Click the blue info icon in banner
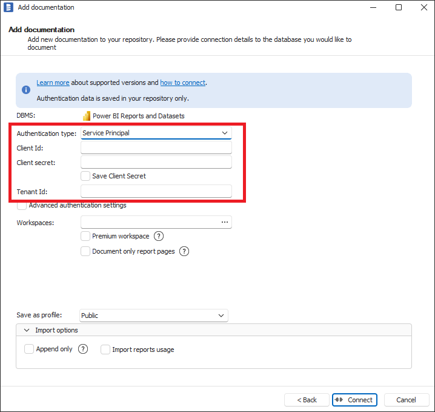This screenshot has height=412, width=435. pos(26,90)
